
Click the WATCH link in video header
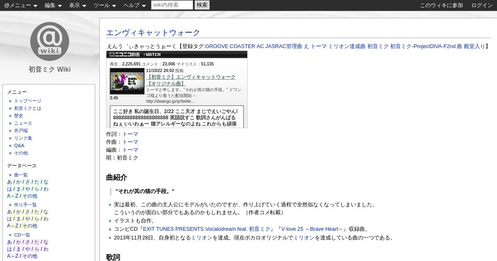coord(152,55)
